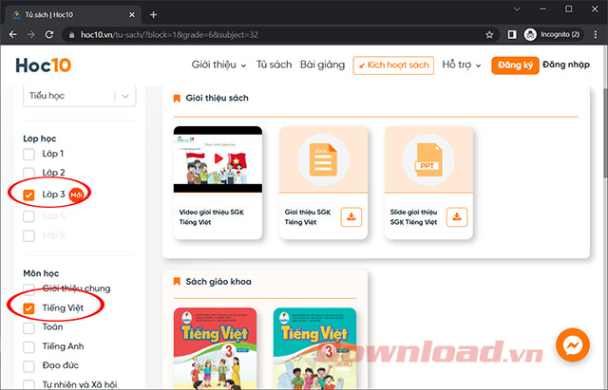The image size is (608, 390).
Task: Go to the Tủ sách menu item
Action: pos(275,65)
